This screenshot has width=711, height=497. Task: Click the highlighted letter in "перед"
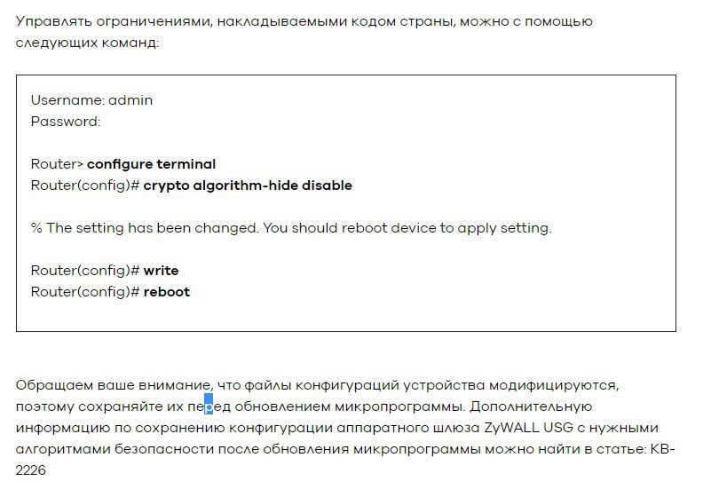[x=209, y=406]
